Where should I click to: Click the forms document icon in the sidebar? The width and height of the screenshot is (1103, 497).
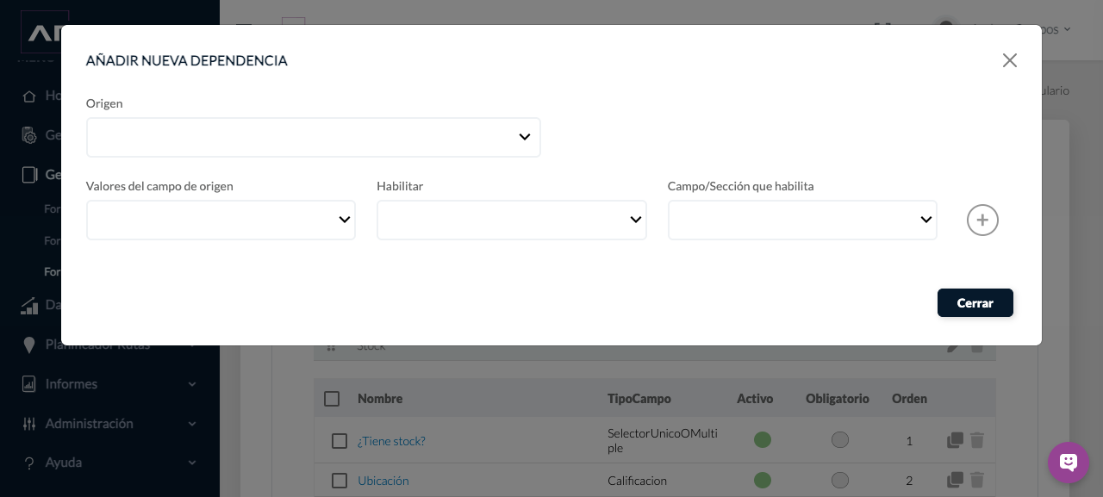(x=29, y=175)
